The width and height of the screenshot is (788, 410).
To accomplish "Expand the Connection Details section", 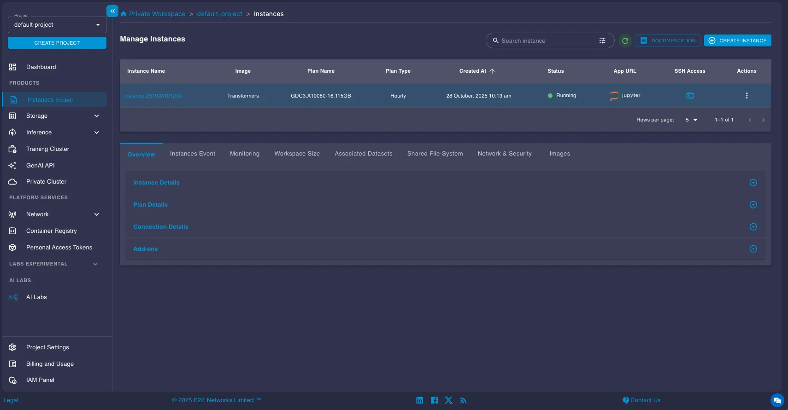I will click(x=753, y=227).
